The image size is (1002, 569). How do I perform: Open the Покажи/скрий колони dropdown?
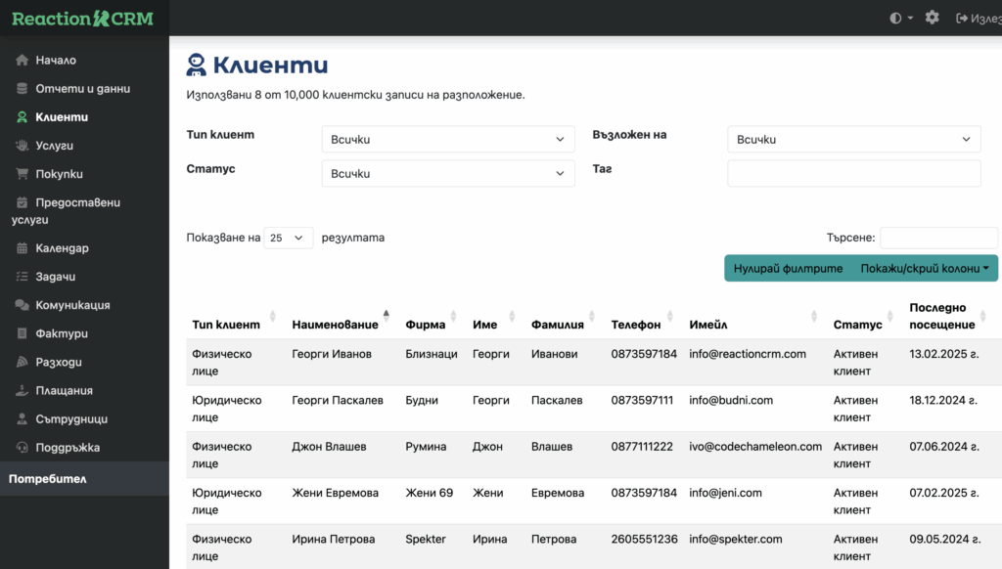point(925,268)
